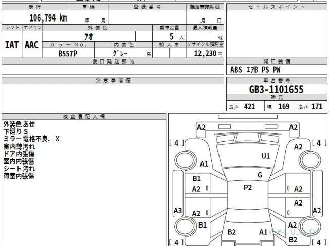The width and height of the screenshot is (329, 246).
Task: Select the mileage value 106,794 km
Action: pos(48,18)
